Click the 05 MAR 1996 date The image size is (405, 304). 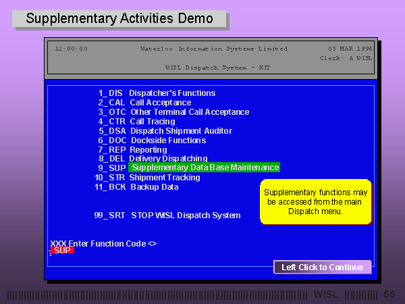coord(350,49)
